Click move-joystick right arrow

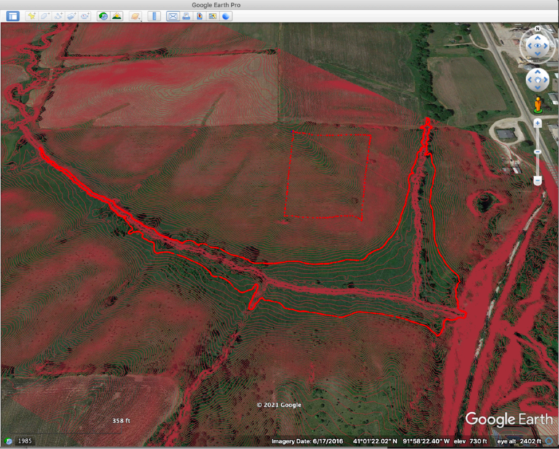point(546,80)
